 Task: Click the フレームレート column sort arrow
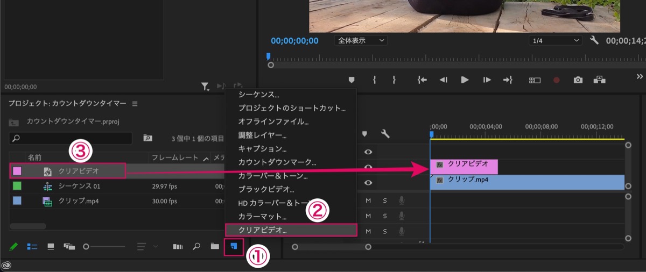click(x=206, y=159)
